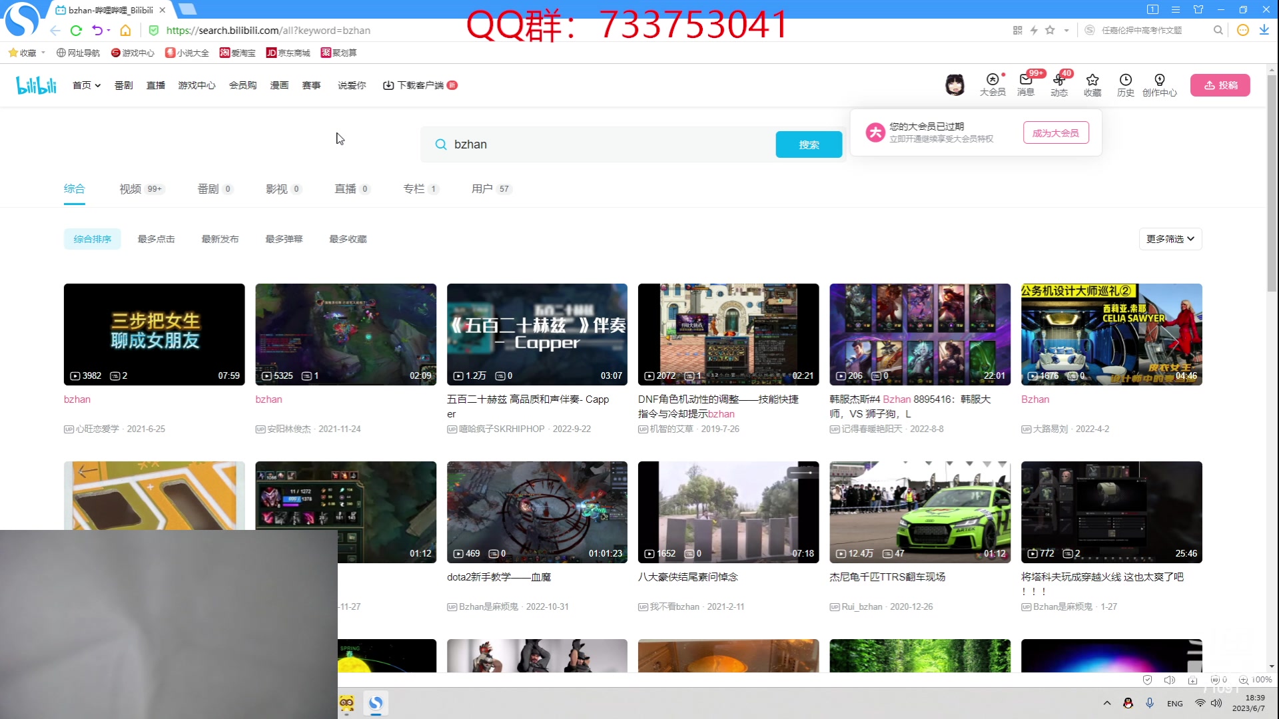
Task: Open the 收藏 bookmarks dropdown in bookmark bar
Action: (27, 53)
